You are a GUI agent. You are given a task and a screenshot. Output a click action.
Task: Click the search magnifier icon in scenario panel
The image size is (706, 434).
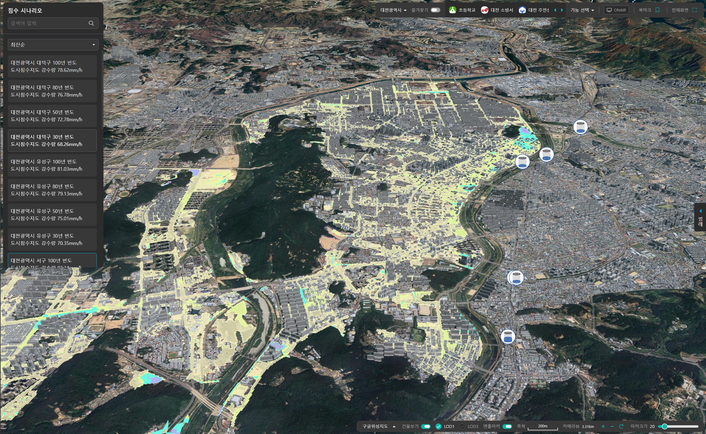point(91,23)
